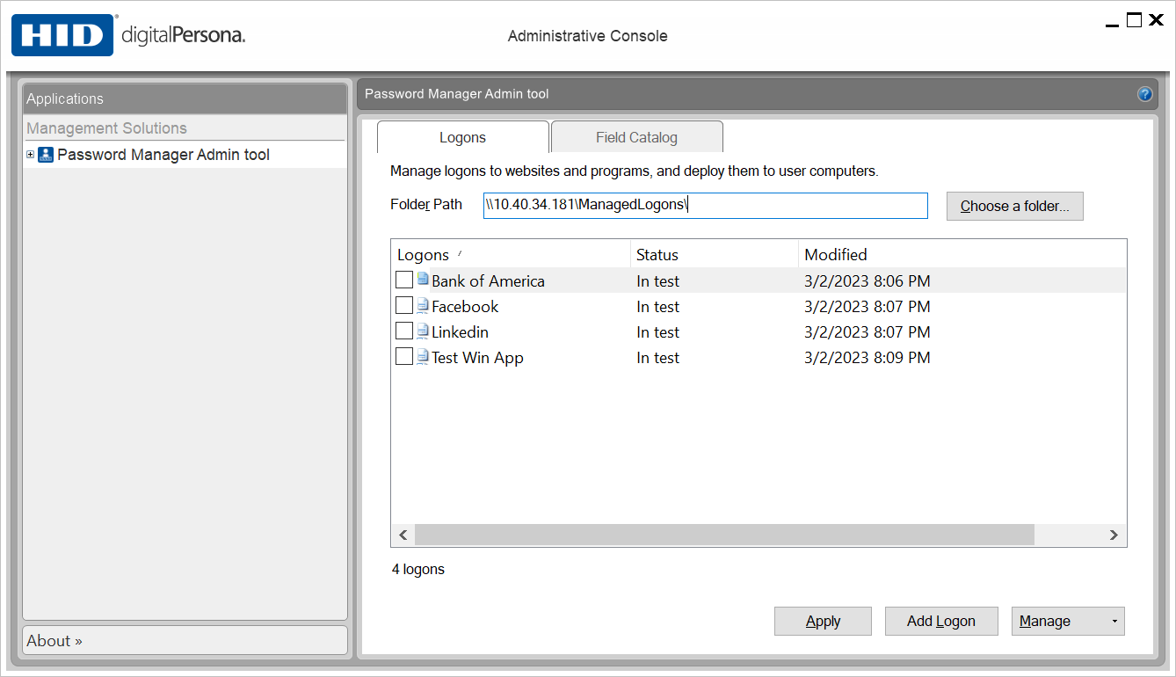Open the Manage dropdown arrow
This screenshot has width=1176, height=677.
tap(1114, 622)
